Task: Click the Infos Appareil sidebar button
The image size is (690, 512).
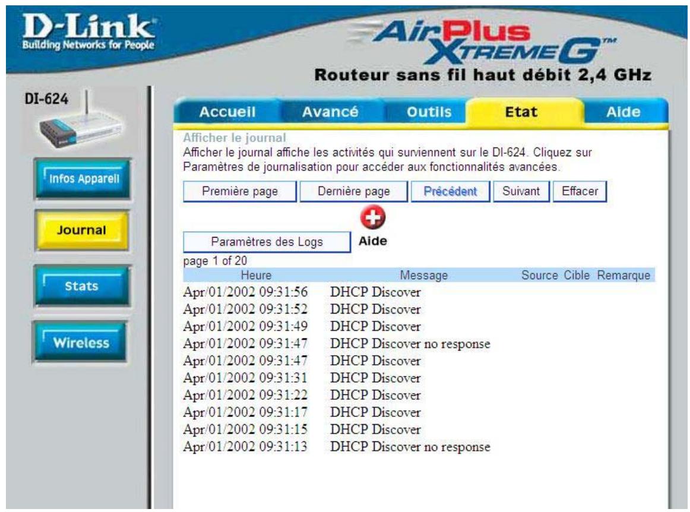Action: click(83, 179)
